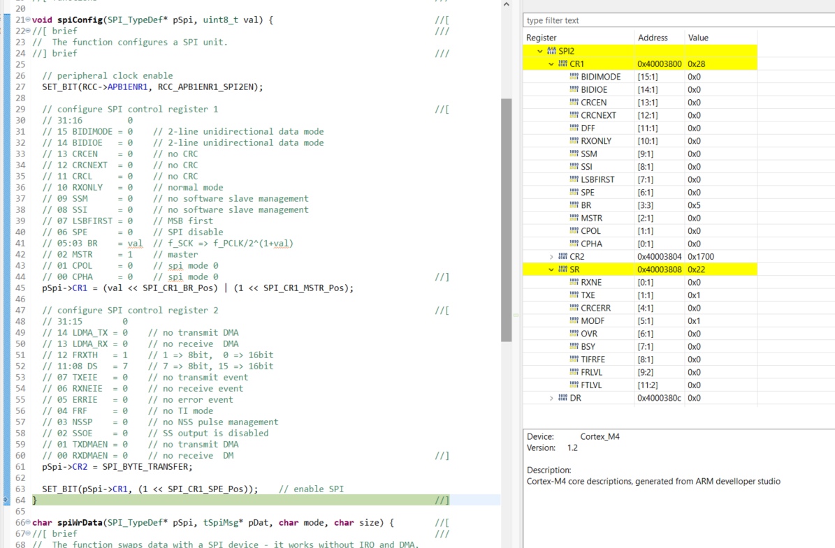Click APB1ENR1 member in line 27
The width and height of the screenshot is (835, 548).
click(127, 87)
